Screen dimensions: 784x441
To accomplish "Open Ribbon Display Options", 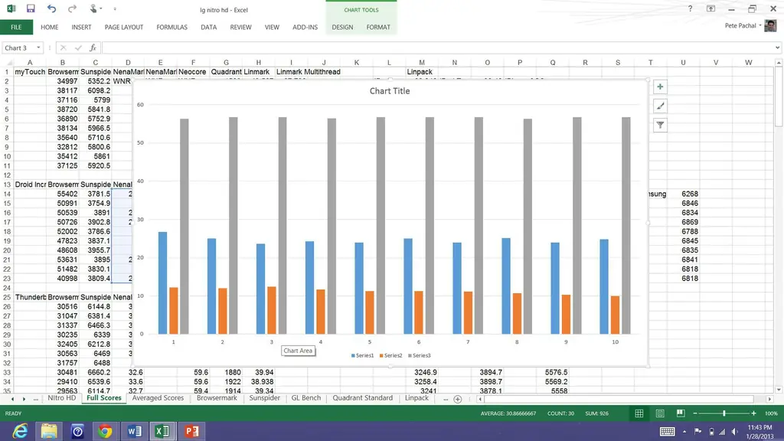I will (x=710, y=8).
